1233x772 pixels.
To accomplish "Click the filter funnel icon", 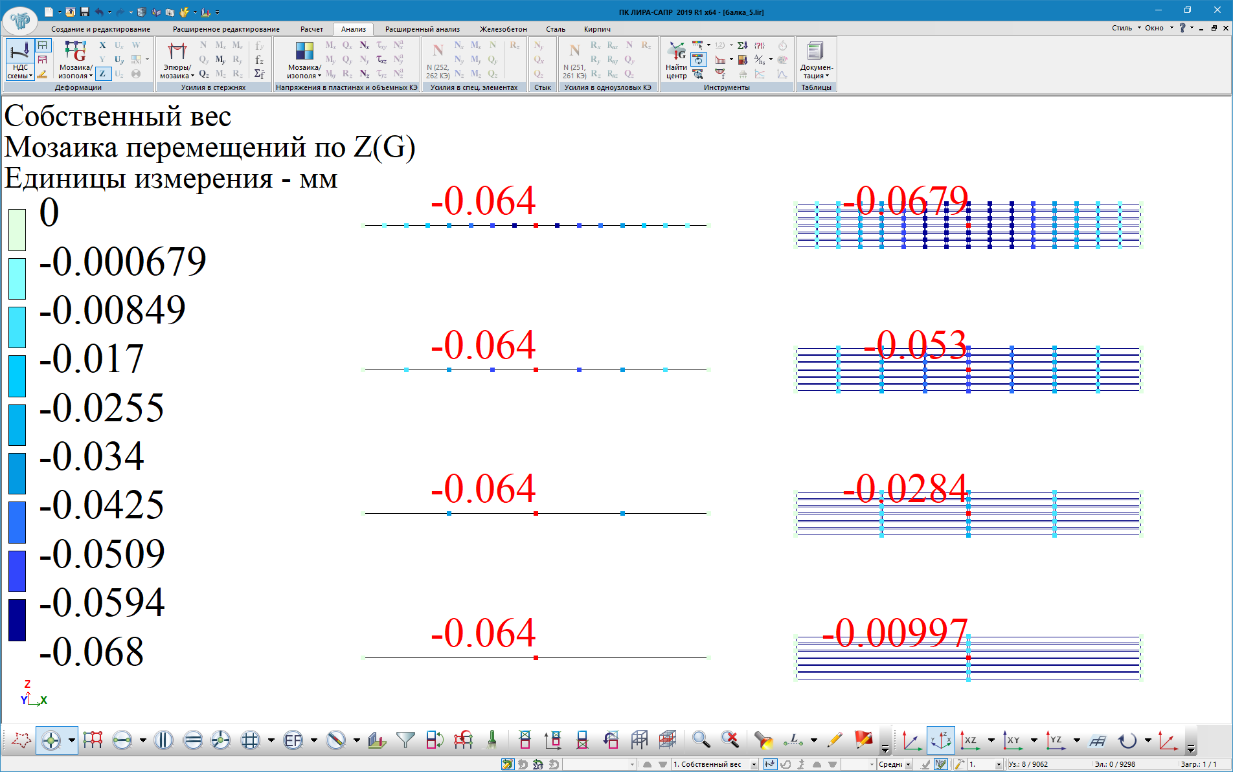I will [405, 740].
